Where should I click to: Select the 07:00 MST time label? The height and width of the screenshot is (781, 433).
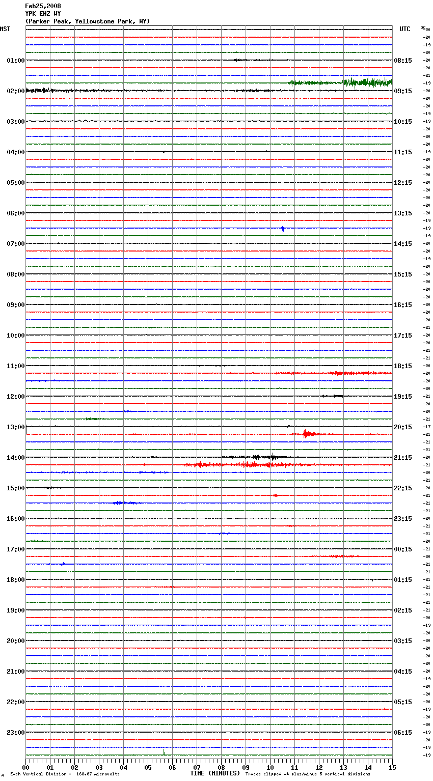pyautogui.click(x=16, y=244)
